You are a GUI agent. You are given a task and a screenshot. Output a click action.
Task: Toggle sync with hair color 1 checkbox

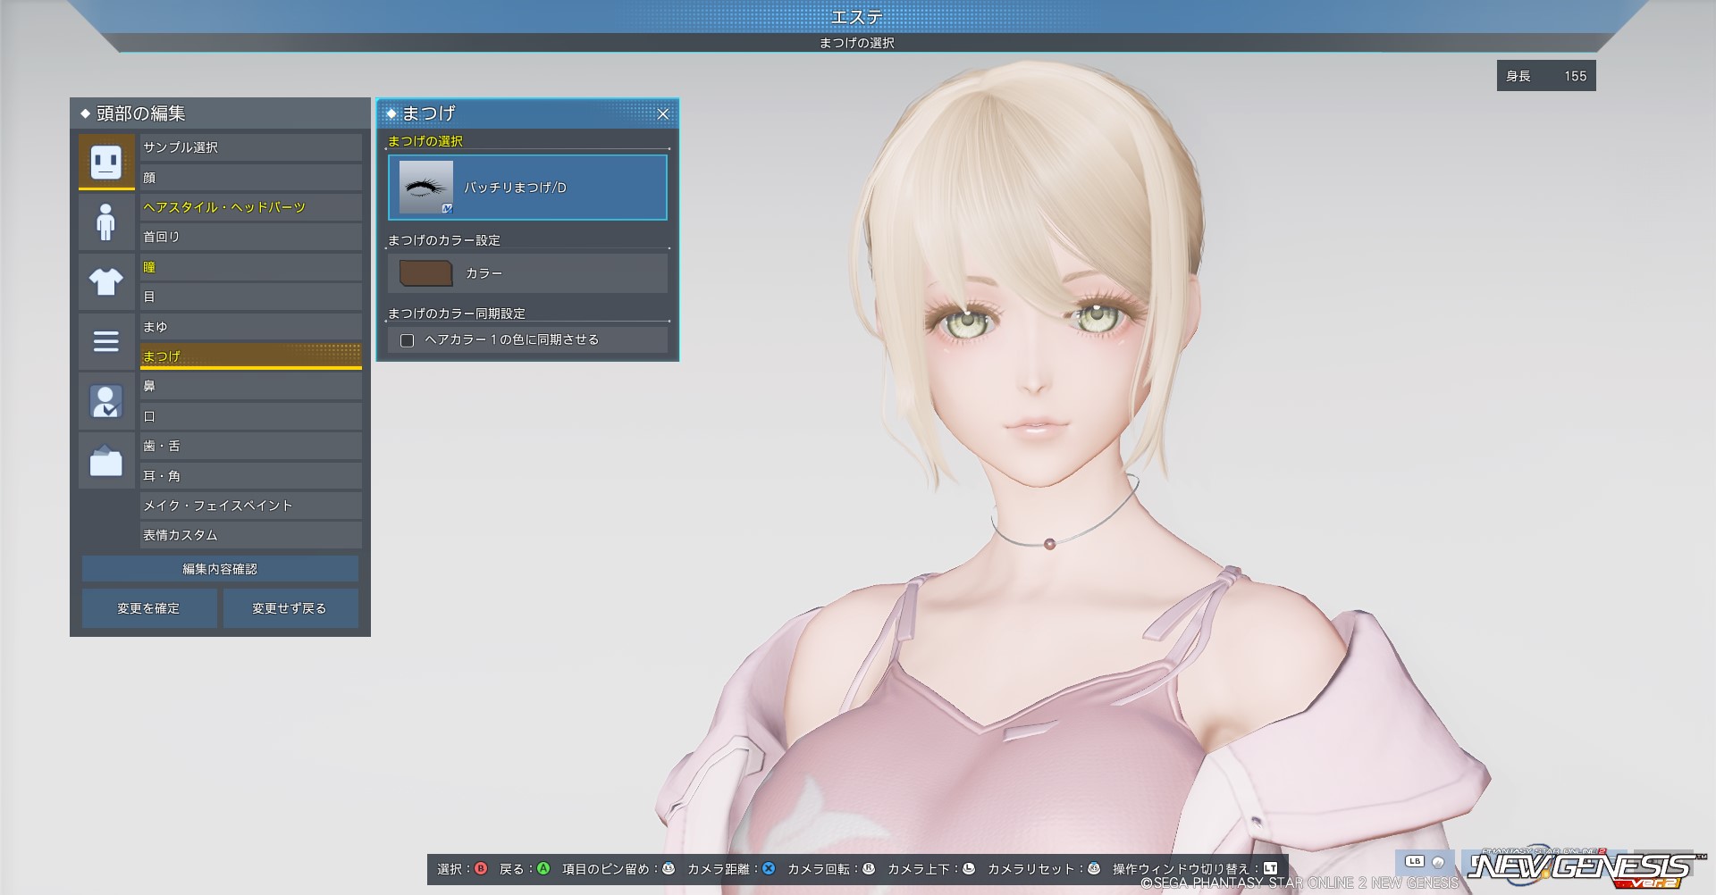(x=408, y=340)
